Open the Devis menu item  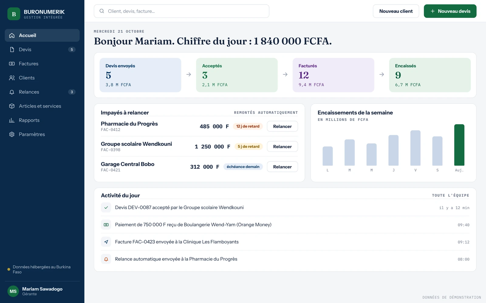[x=42, y=49]
